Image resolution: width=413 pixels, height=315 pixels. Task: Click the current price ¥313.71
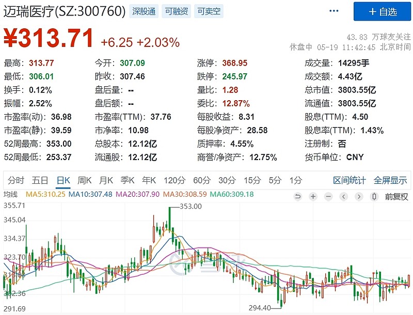[x=49, y=38]
